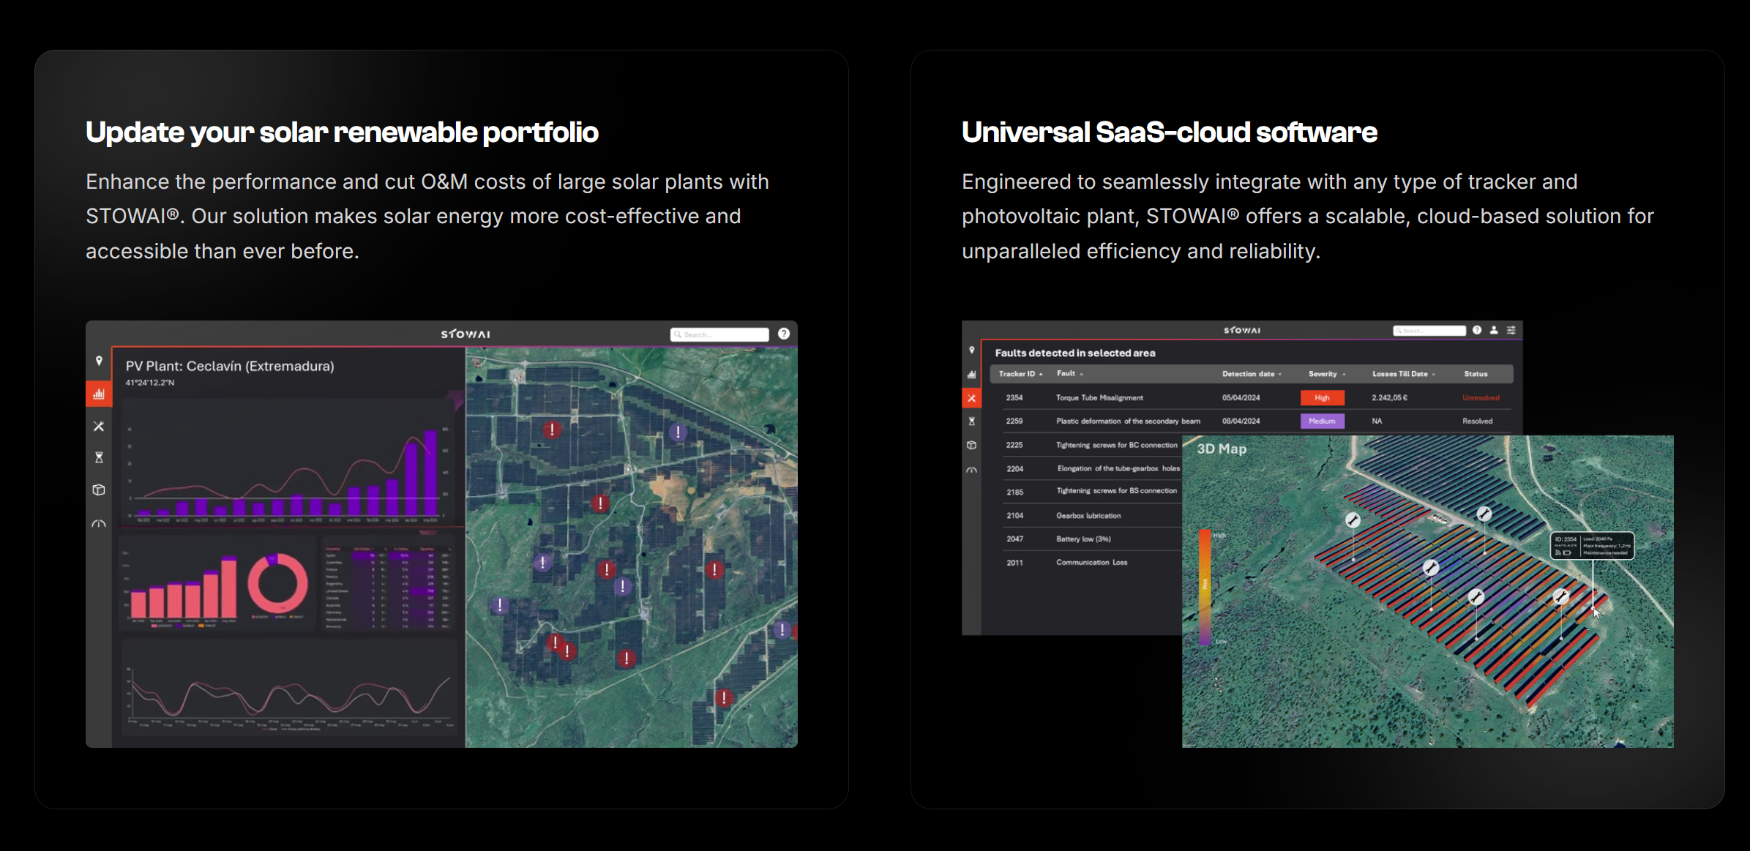Open the 3D cube icon in the Faults sidebar
The width and height of the screenshot is (1750, 851).
pyautogui.click(x=972, y=445)
